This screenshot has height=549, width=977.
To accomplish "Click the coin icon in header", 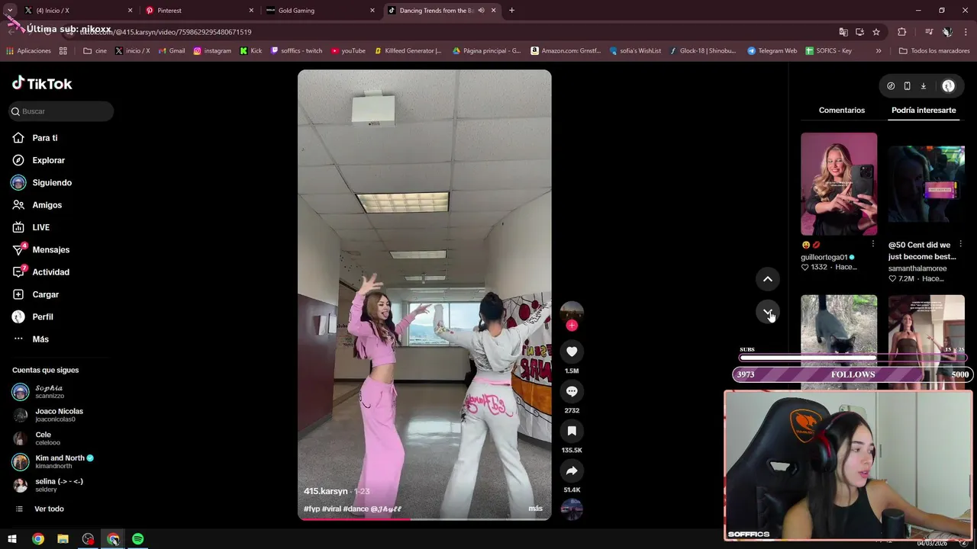I will [891, 86].
